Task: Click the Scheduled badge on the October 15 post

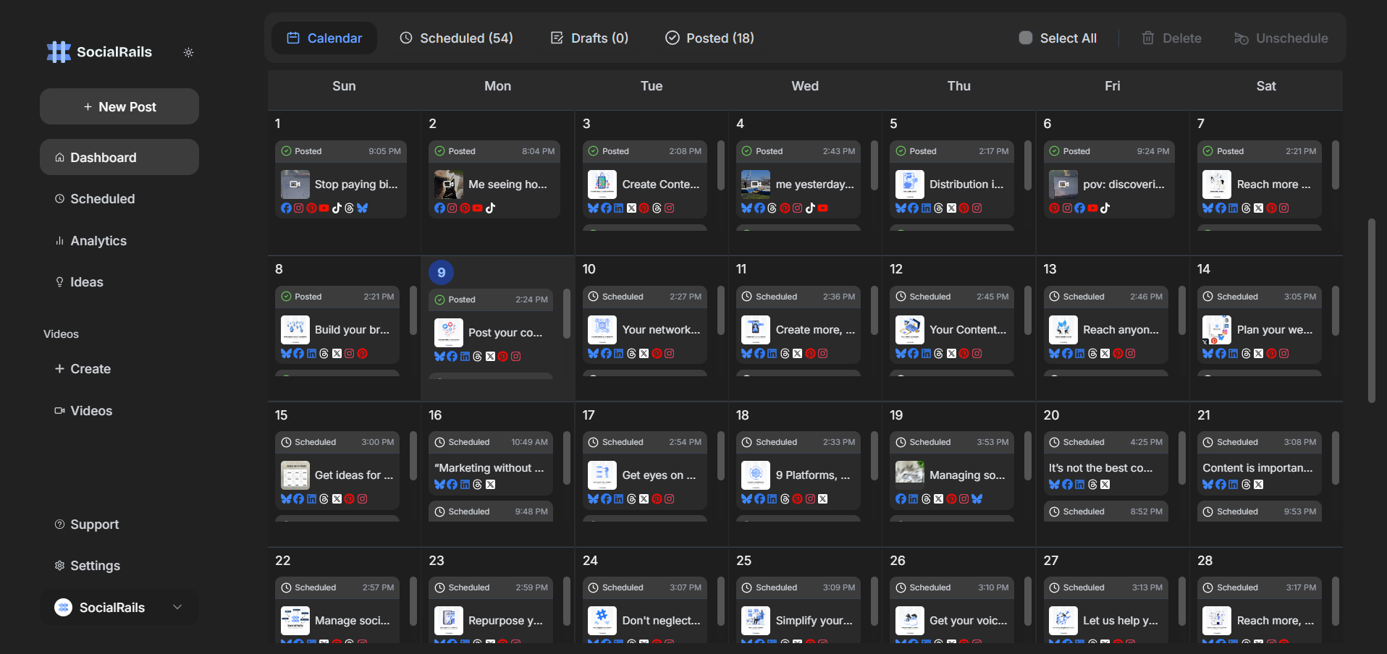Action: pyautogui.click(x=309, y=441)
